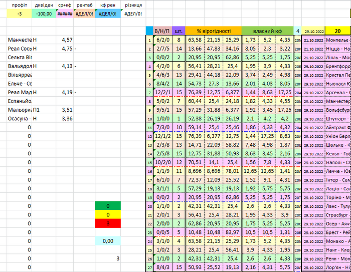Click the 'Вольфсбург' match cell
The width and height of the screenshot is (351, 272).
337,110
